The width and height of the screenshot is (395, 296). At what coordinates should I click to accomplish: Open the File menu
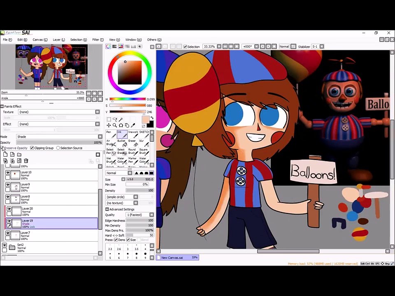click(7, 40)
